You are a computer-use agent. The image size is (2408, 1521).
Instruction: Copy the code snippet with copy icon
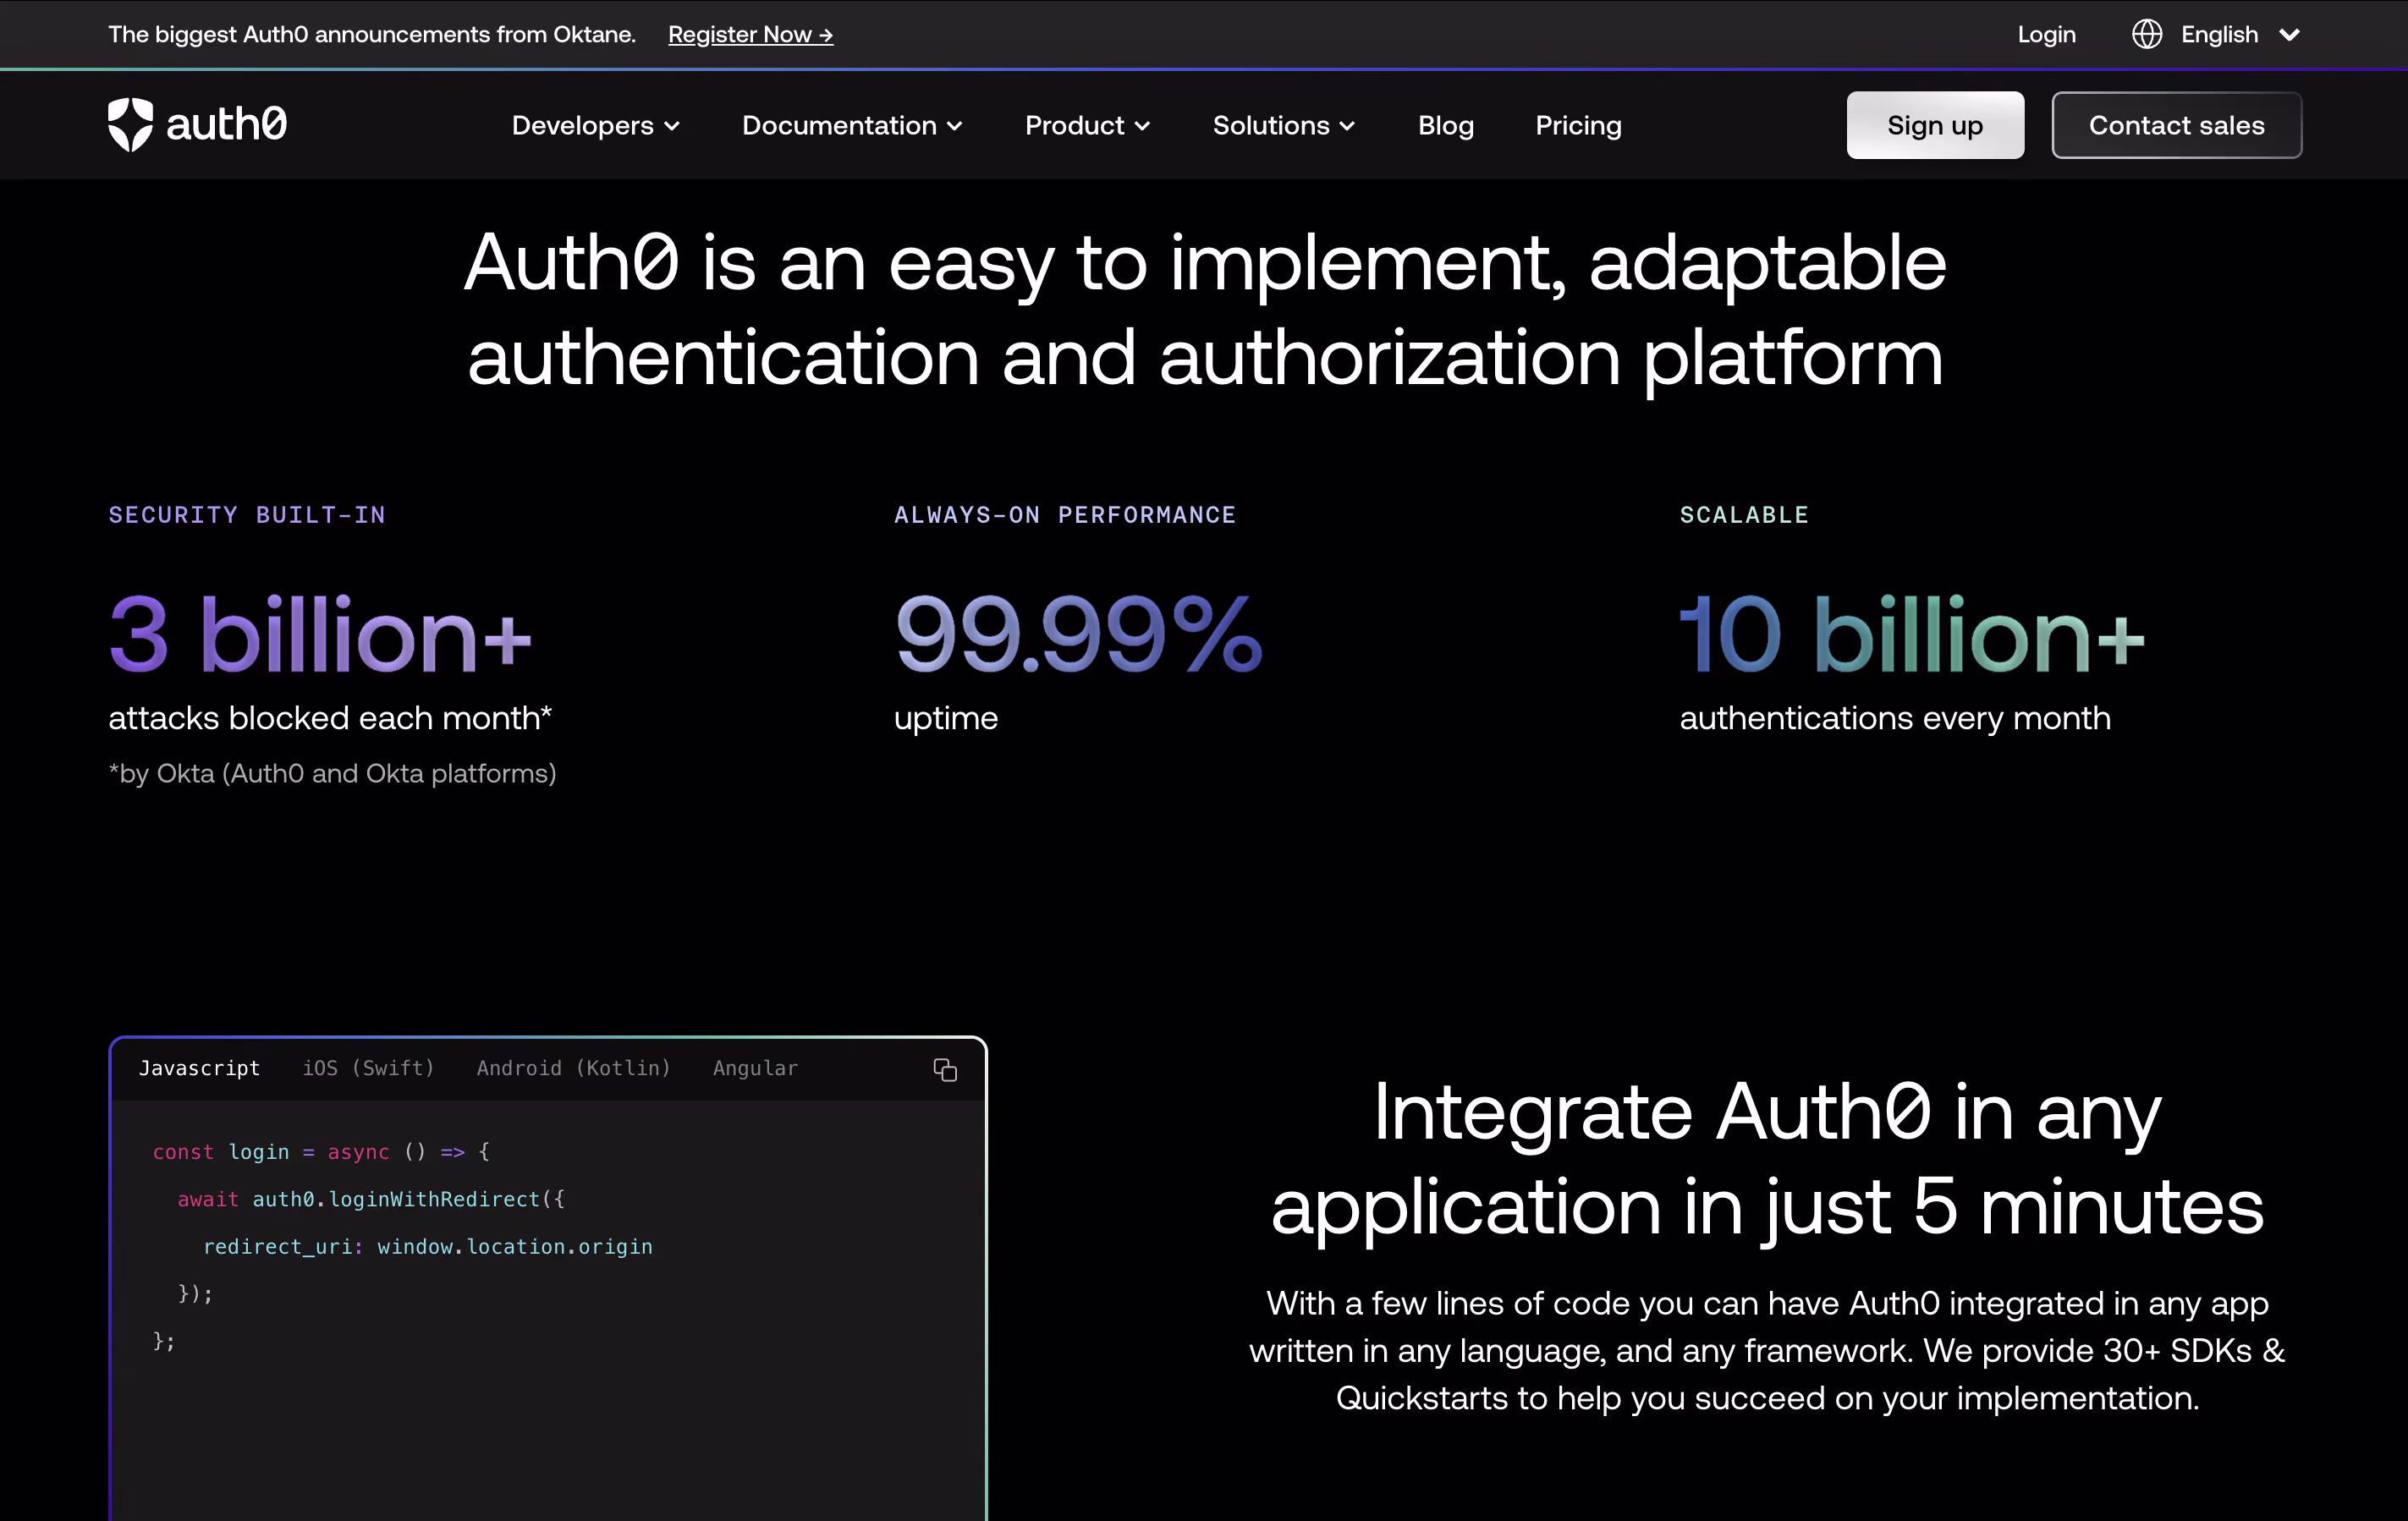944,1070
